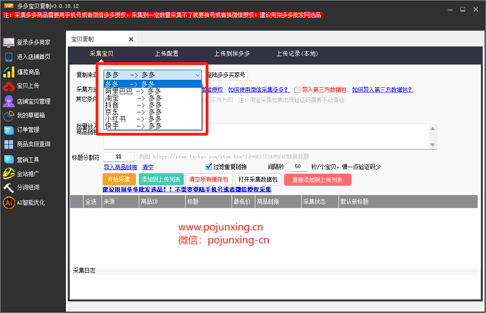Click the 采集状态 column header
The image size is (486, 313).
[x=320, y=202]
